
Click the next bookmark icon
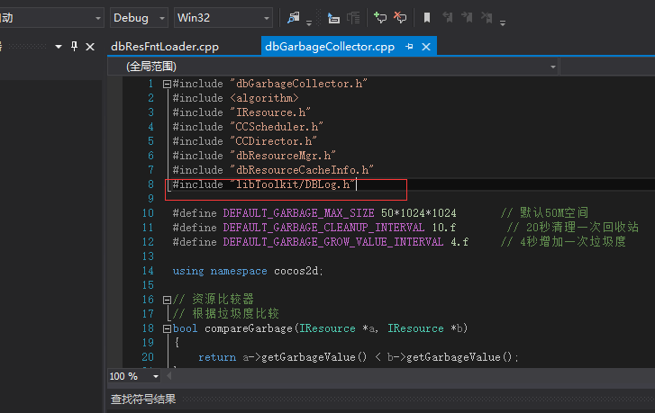pyautogui.click(x=467, y=17)
